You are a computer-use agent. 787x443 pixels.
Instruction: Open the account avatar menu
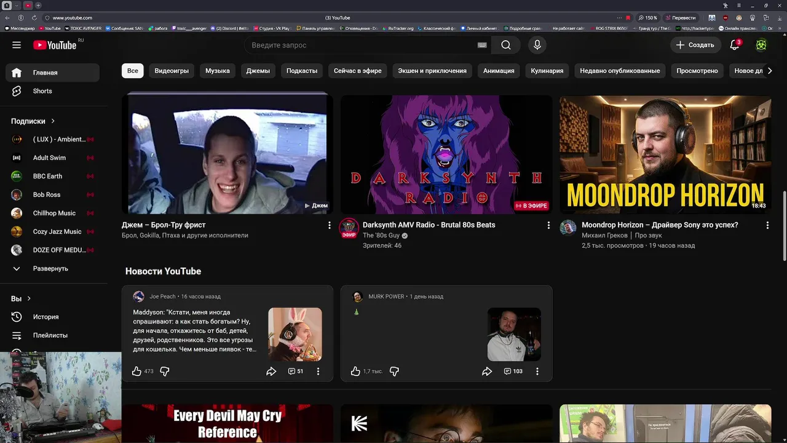click(x=761, y=45)
